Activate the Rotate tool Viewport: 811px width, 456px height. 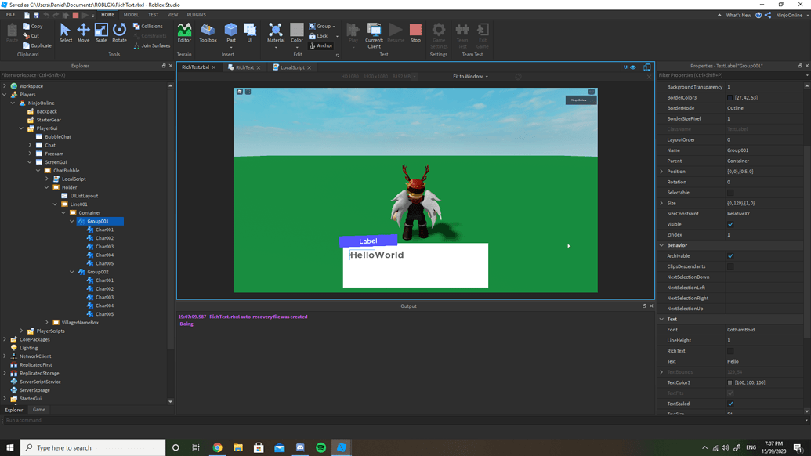coord(118,32)
